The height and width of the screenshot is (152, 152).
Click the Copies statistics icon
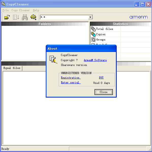pos(93,34)
